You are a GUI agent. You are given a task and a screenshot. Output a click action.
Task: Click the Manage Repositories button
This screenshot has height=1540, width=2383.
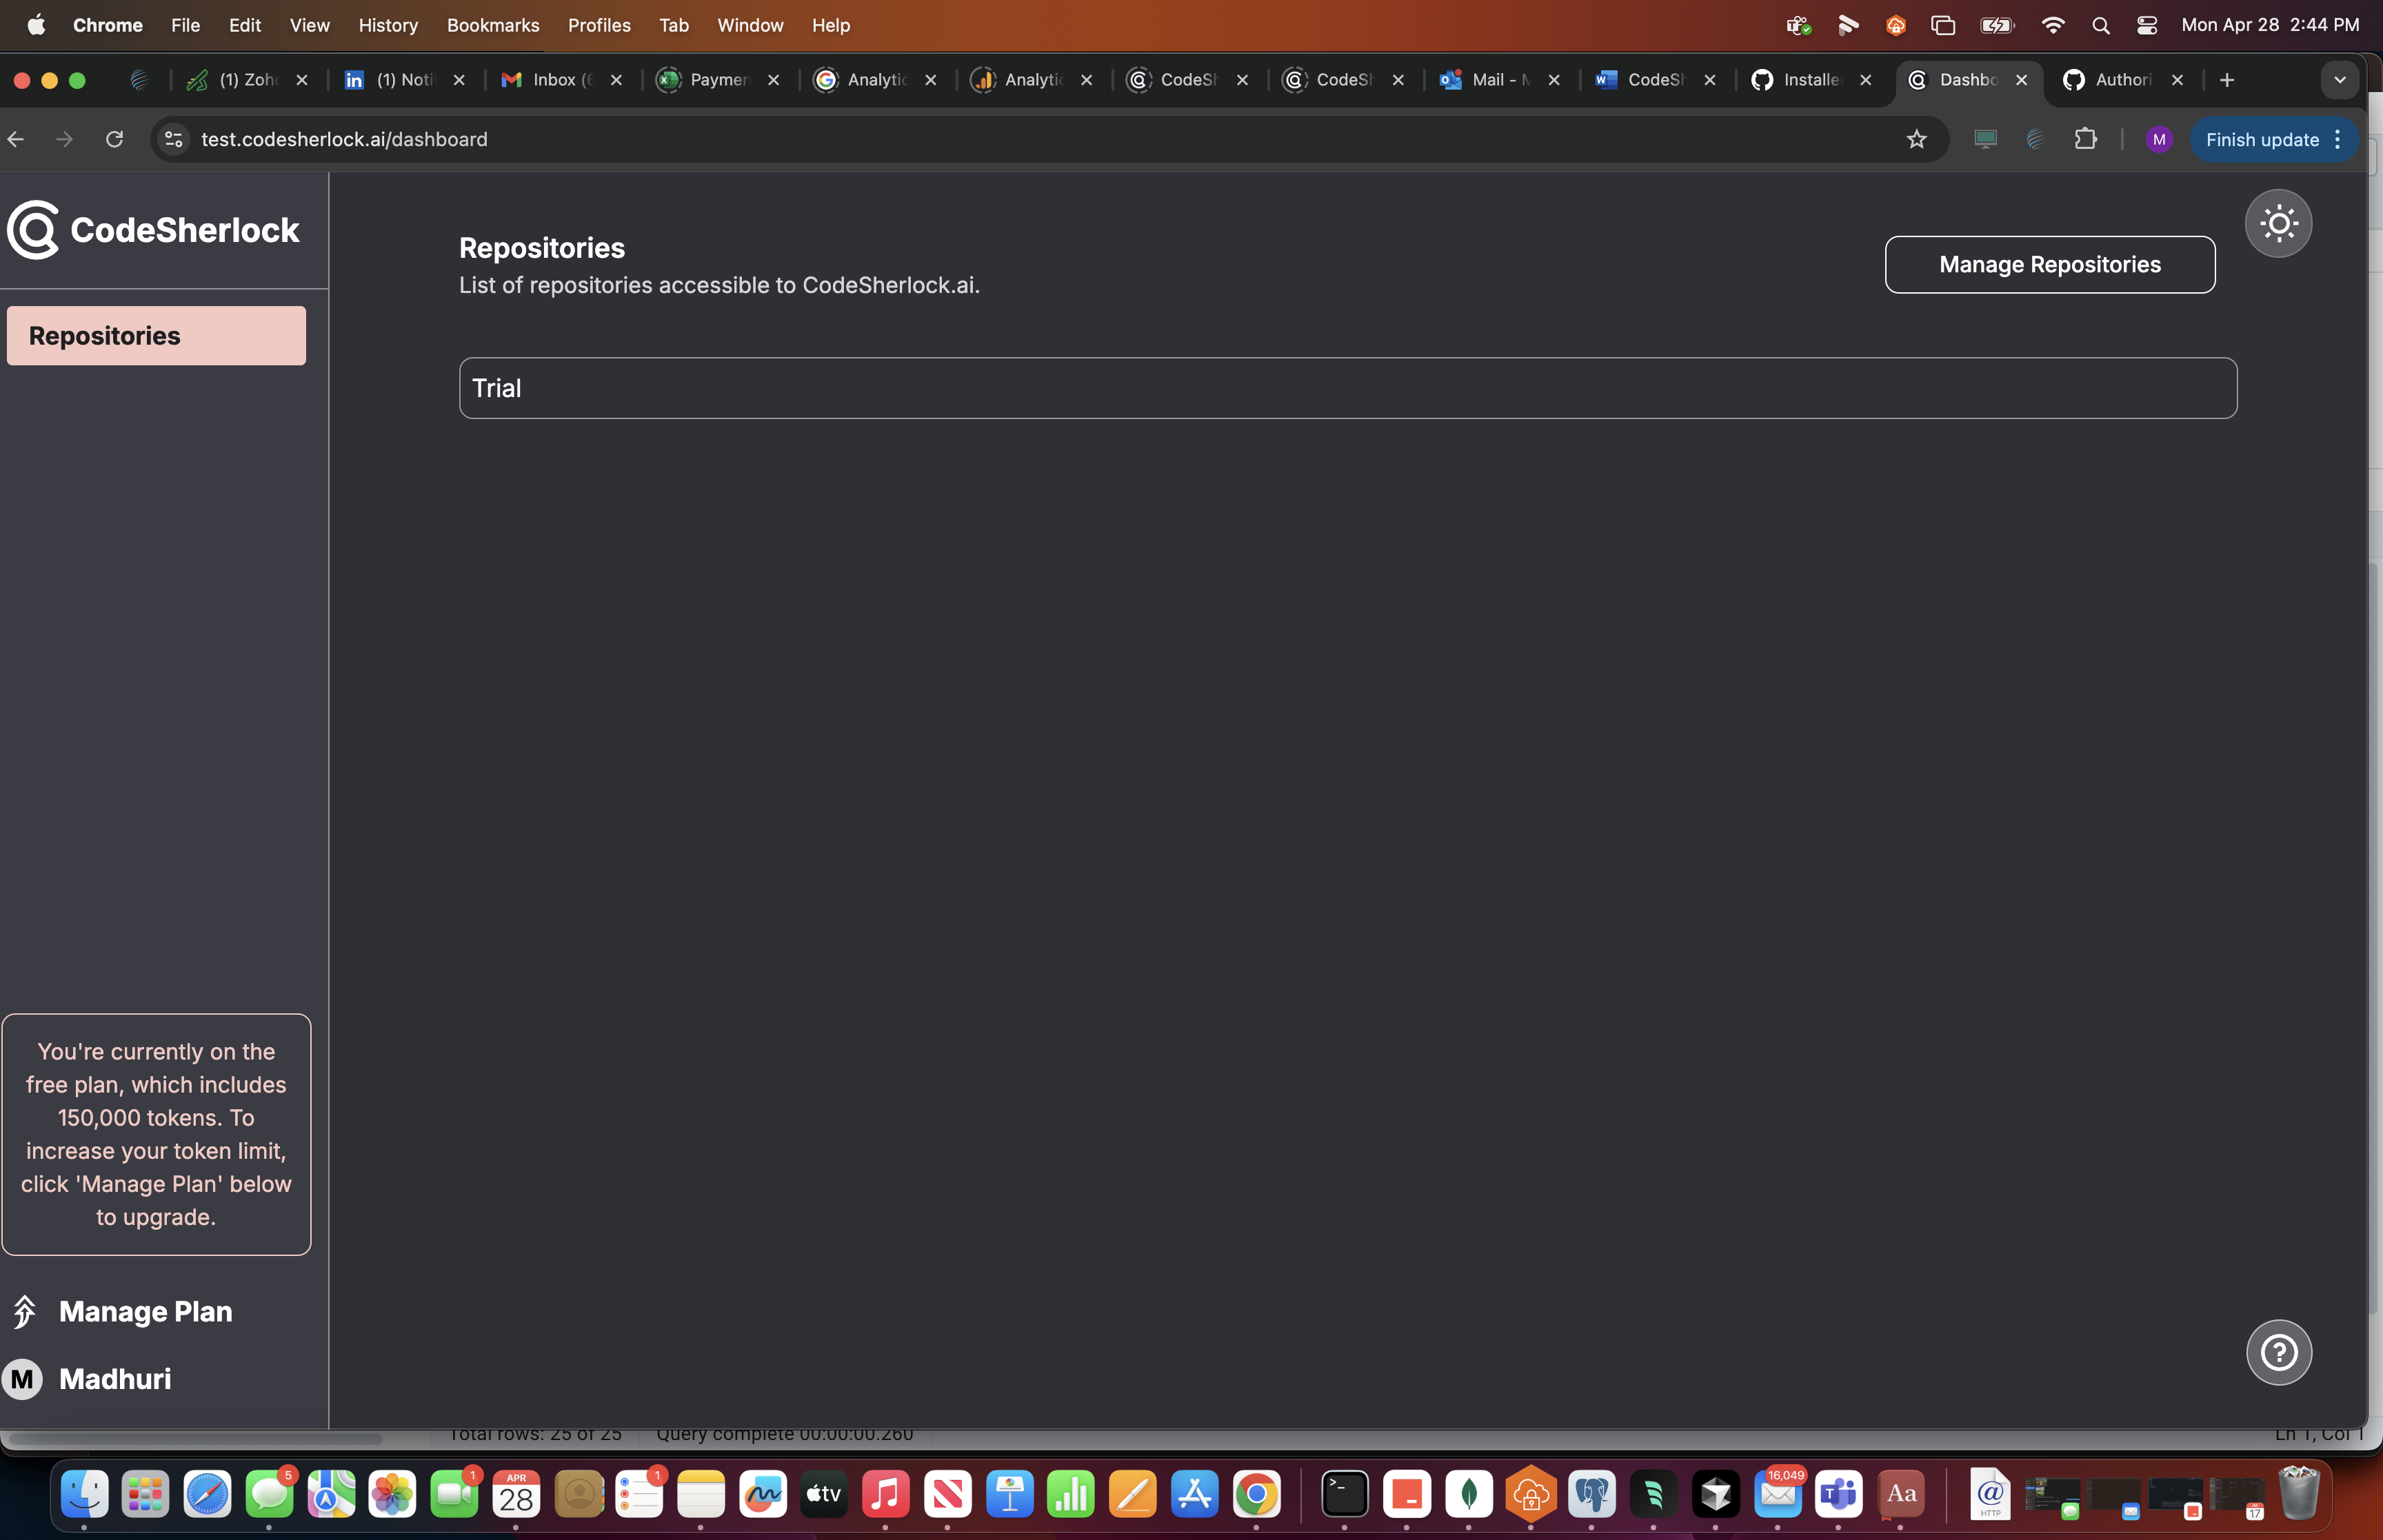2049,264
